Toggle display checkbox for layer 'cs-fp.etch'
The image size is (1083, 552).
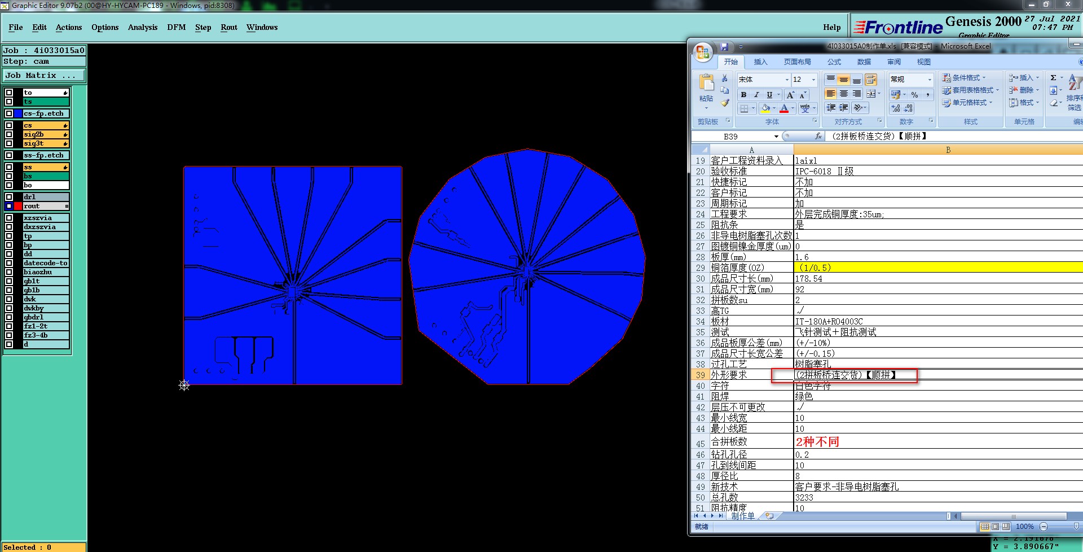tap(9, 113)
